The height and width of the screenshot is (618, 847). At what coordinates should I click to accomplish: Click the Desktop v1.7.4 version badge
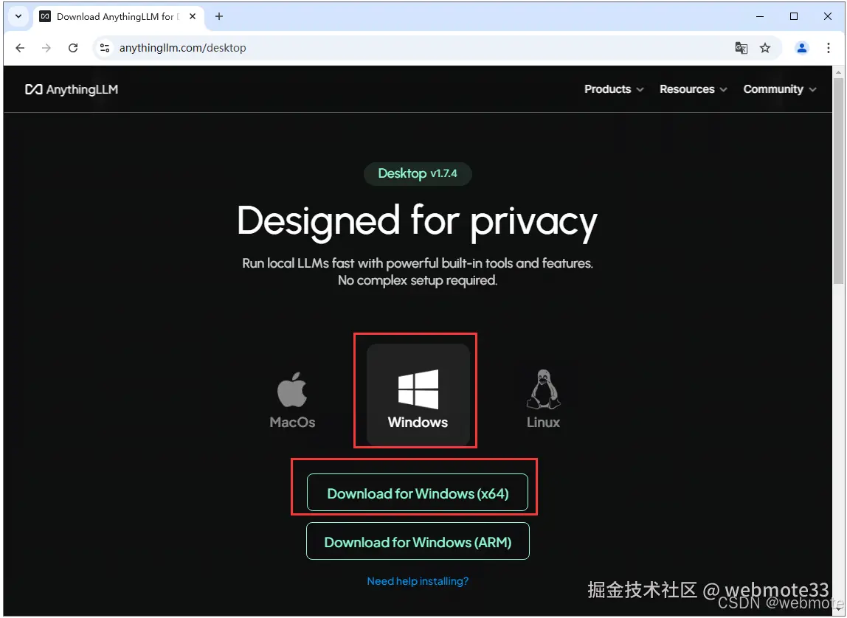pos(418,174)
